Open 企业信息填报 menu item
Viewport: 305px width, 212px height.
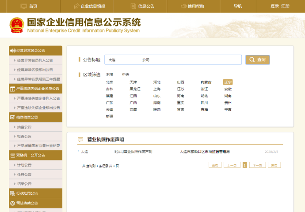[93, 6]
